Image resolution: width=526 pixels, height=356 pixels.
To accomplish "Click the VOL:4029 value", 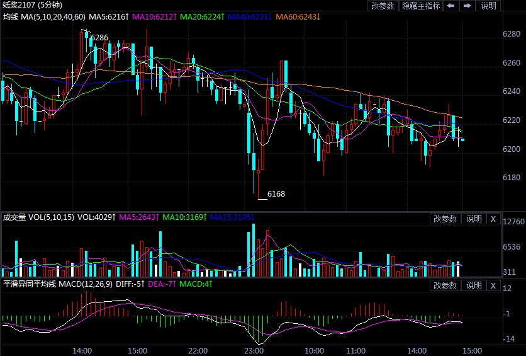I will [97, 217].
